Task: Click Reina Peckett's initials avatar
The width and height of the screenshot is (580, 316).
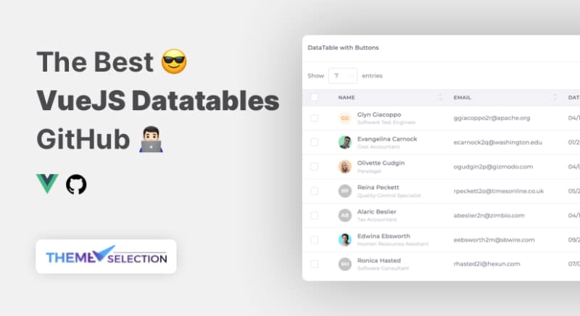Action: [x=345, y=191]
